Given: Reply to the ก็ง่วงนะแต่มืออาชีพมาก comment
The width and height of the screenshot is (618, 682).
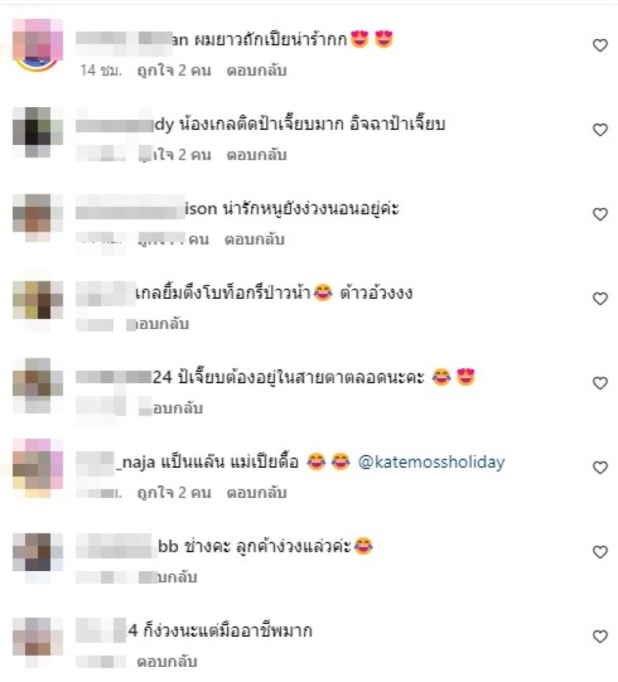Looking at the screenshot, I should click(x=167, y=661).
